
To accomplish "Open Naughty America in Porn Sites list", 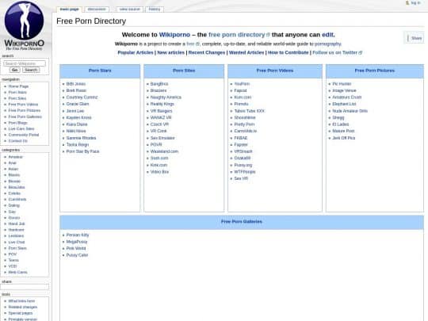I will pos(166,97).
